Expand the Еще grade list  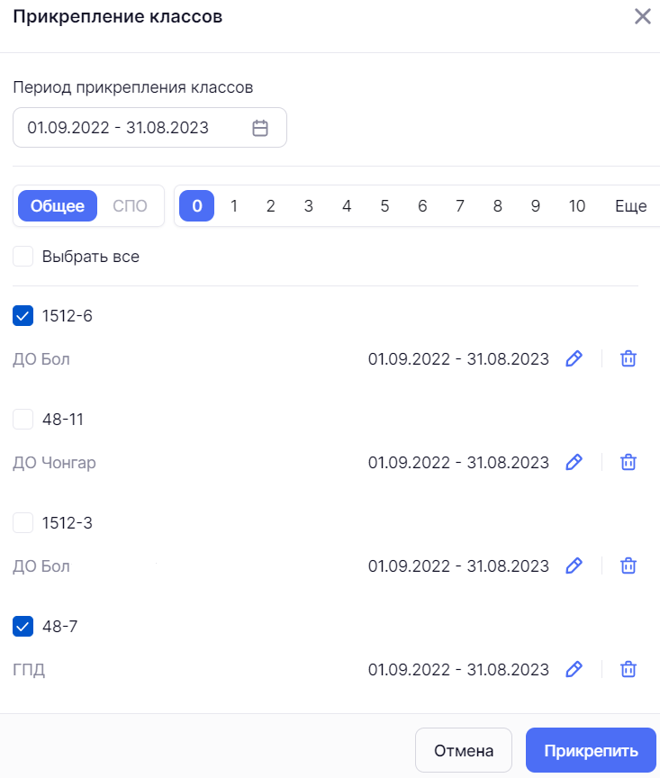coord(630,206)
